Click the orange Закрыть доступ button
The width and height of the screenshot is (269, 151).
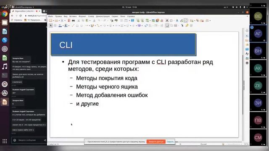pyautogui.click(x=156, y=142)
